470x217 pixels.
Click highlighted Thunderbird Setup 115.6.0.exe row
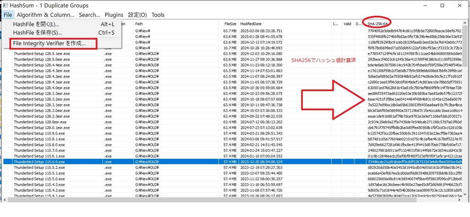pos(234,162)
